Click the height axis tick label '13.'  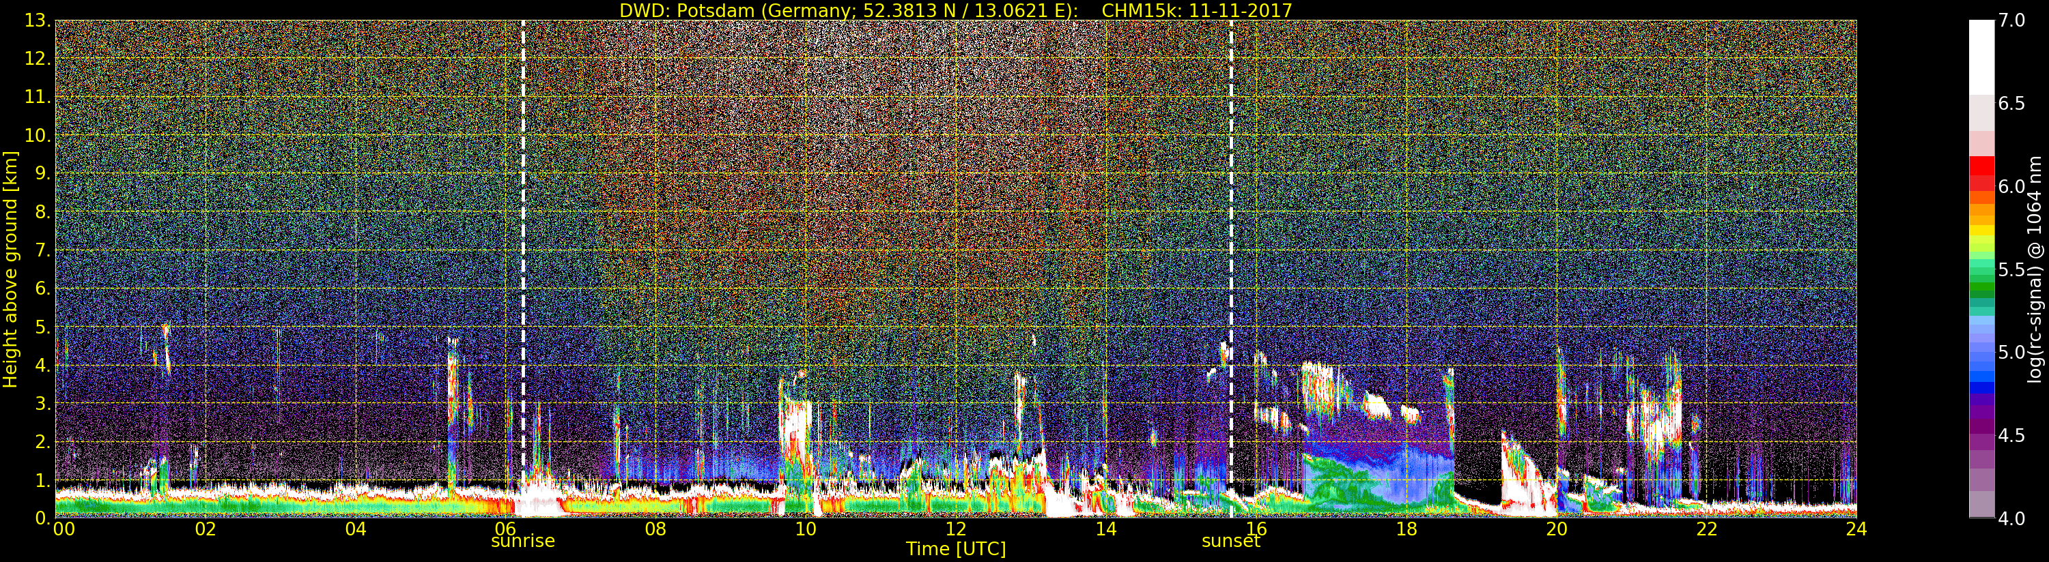click(38, 20)
